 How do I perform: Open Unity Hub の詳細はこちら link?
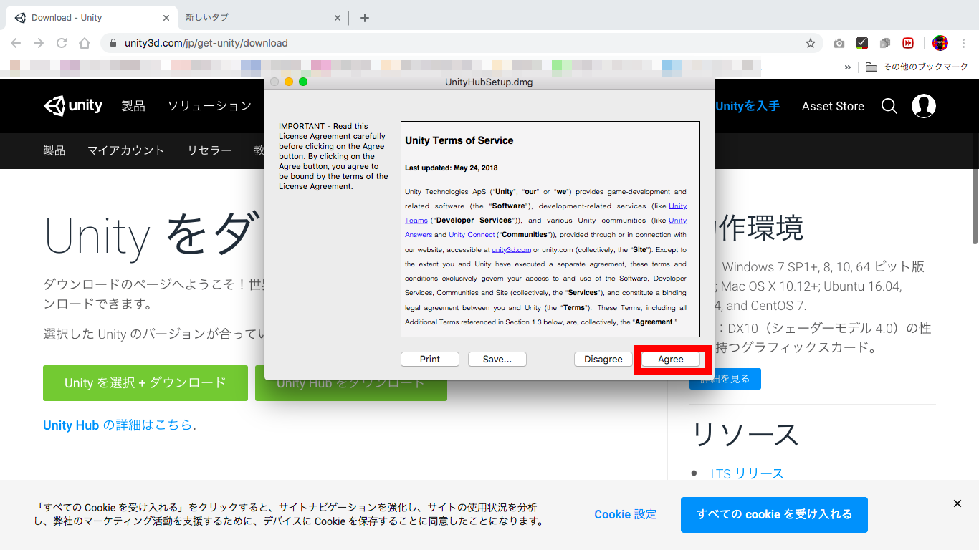[x=118, y=425]
